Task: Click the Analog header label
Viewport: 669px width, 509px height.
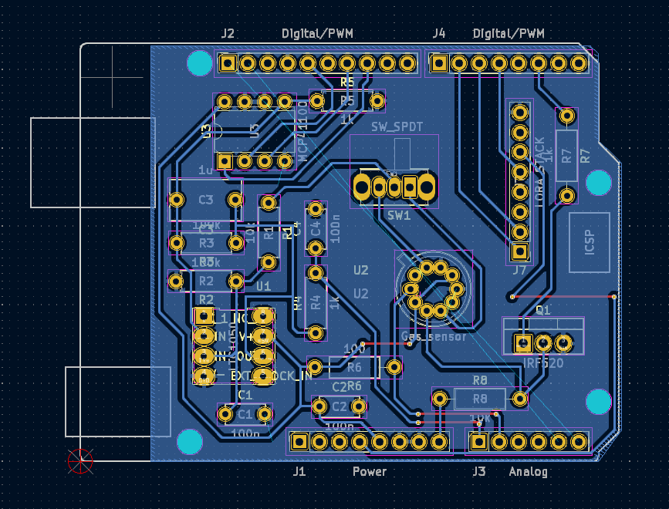Action: click(x=529, y=472)
